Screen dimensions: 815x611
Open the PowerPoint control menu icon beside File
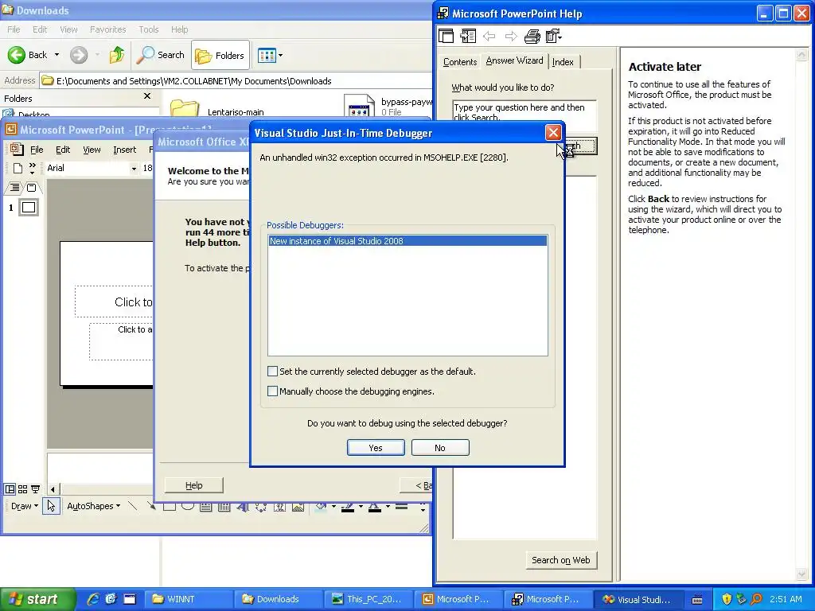[17, 149]
